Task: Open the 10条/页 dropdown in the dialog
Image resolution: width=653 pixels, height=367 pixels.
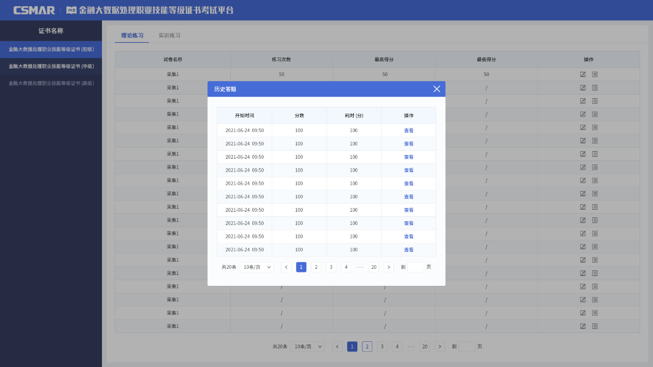Action: [x=256, y=267]
